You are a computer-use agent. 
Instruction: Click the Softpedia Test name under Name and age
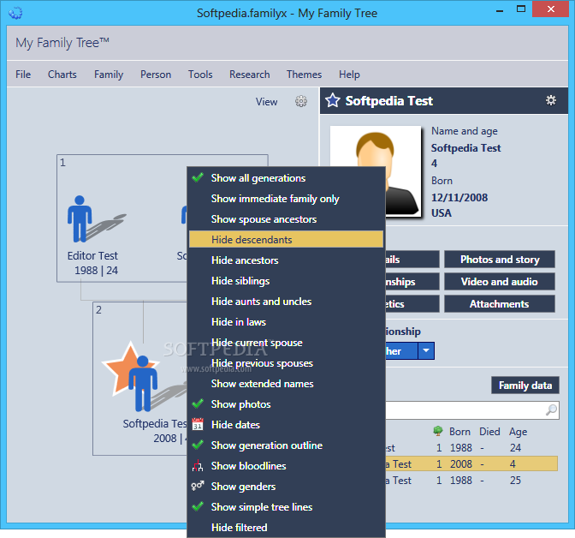[465, 148]
